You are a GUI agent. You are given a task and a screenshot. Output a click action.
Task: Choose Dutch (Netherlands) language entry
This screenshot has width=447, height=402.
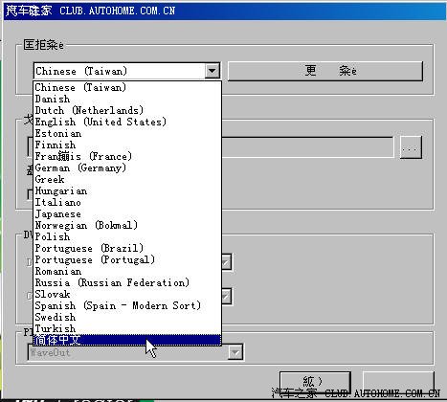(127, 110)
